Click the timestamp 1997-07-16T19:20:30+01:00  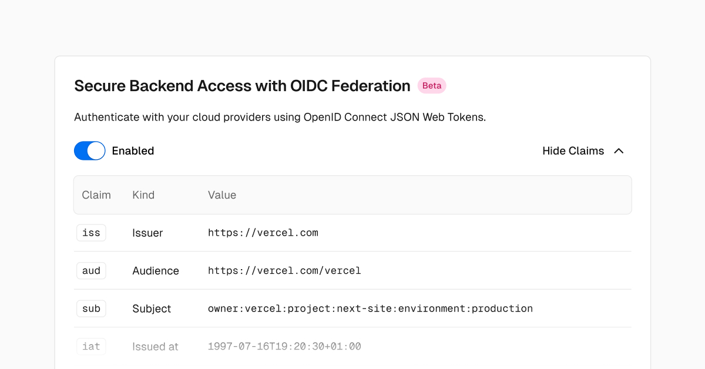pos(284,346)
